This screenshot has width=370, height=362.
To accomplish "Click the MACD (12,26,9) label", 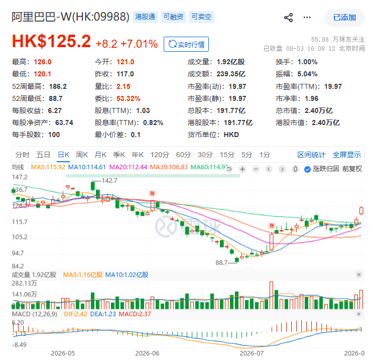I will pyautogui.click(x=35, y=314).
